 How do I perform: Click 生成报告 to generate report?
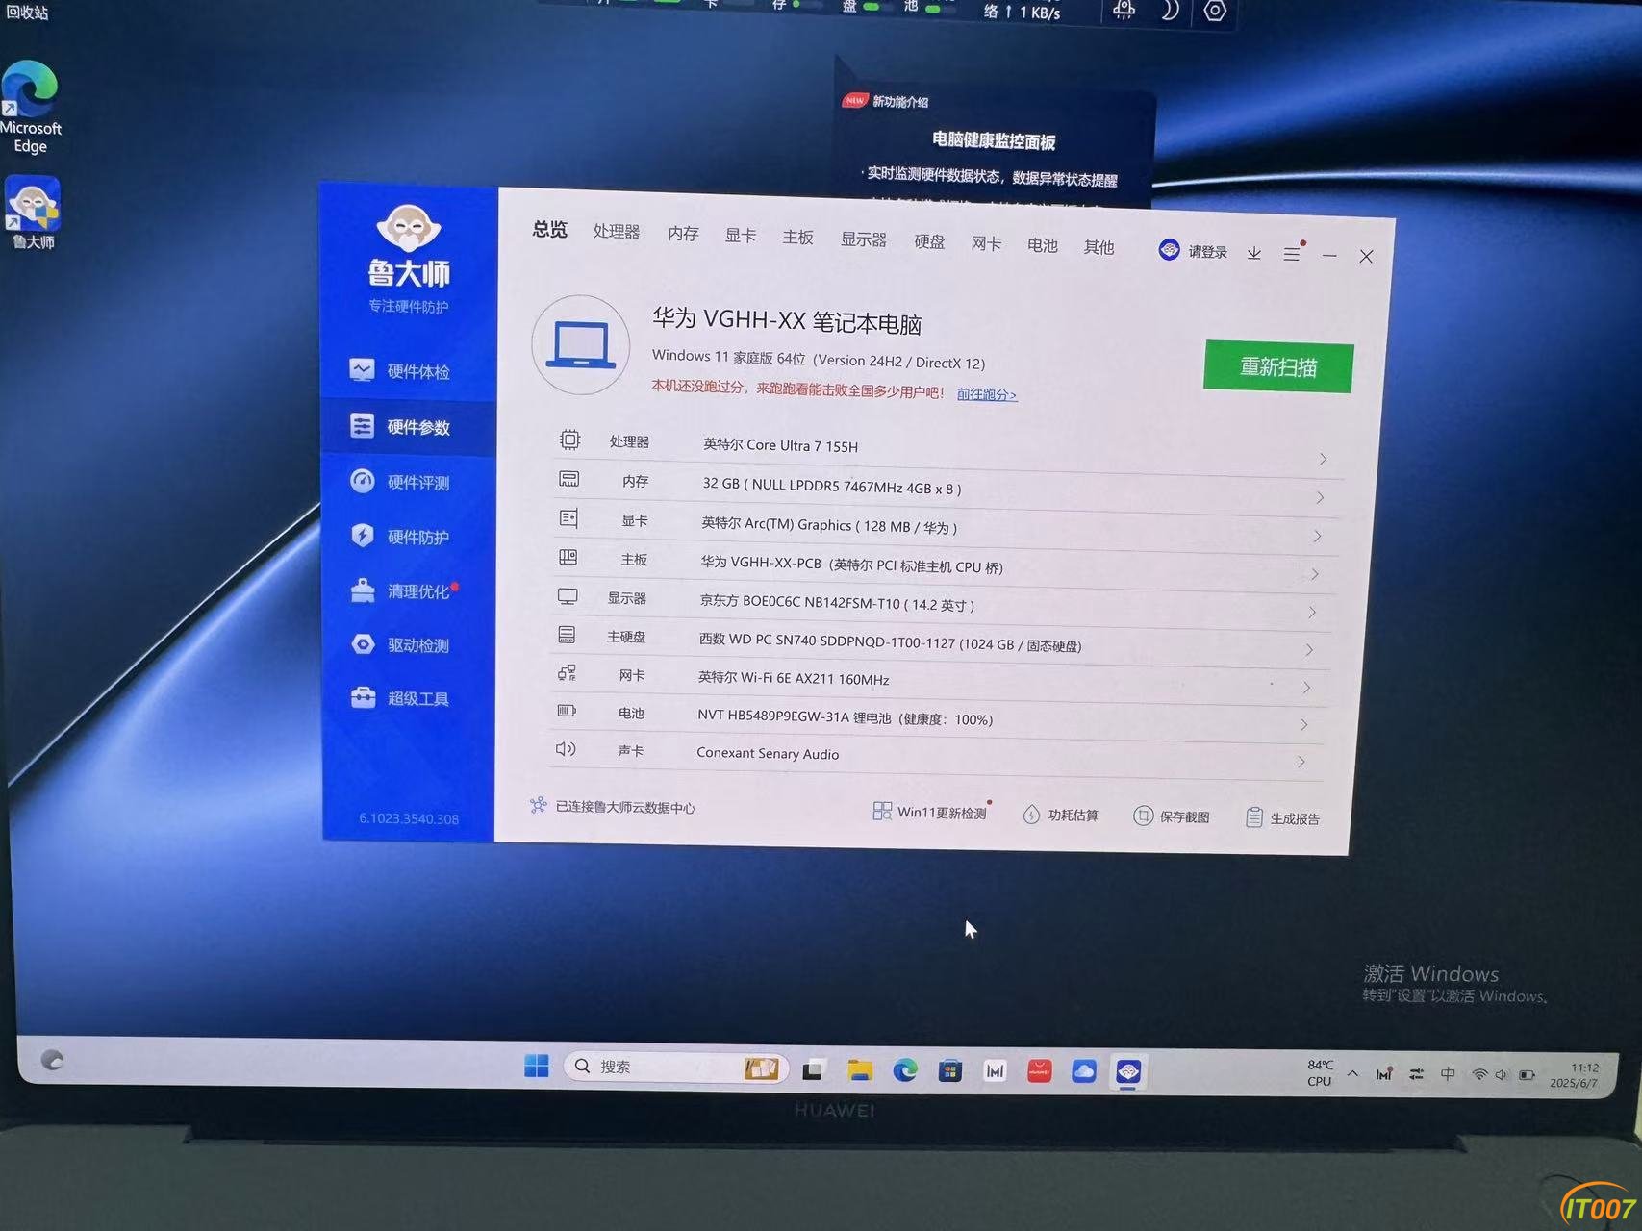[x=1282, y=818]
